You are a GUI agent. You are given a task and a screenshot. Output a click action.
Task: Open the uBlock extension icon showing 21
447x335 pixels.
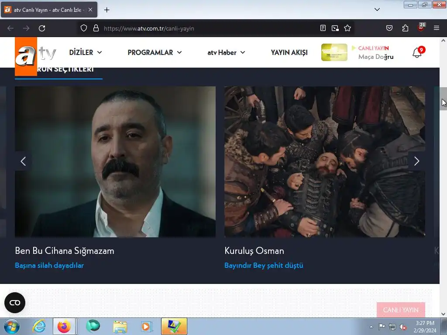pyautogui.click(x=421, y=27)
